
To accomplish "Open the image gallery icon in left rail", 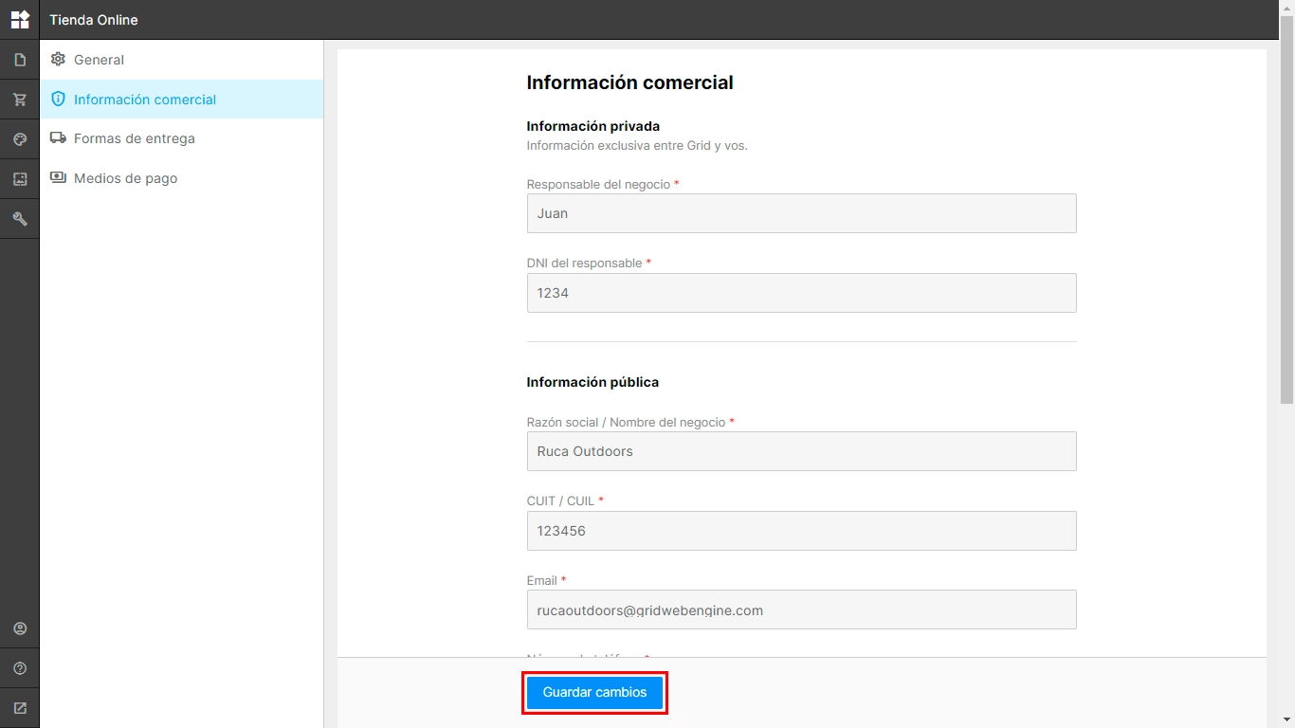I will click(20, 179).
